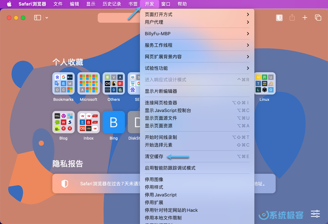The image size is (328, 224).
Task: Open the Inbox favorites folder
Action: pyautogui.click(x=89, y=122)
